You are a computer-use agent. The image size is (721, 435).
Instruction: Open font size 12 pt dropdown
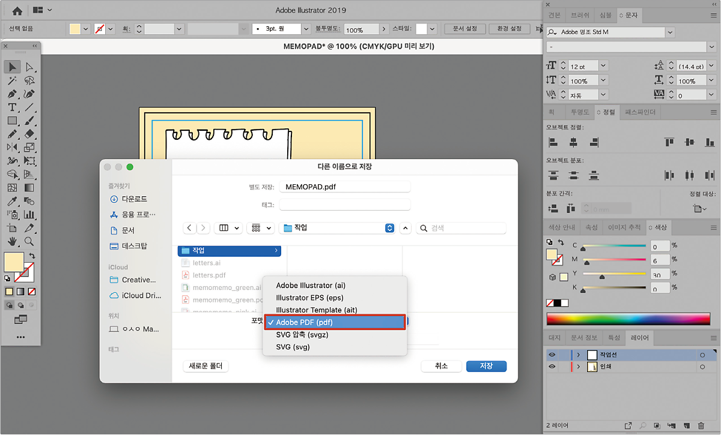(603, 66)
